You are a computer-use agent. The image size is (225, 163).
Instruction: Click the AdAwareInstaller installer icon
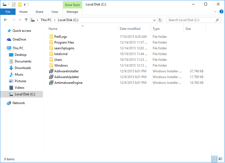[x=51, y=71]
